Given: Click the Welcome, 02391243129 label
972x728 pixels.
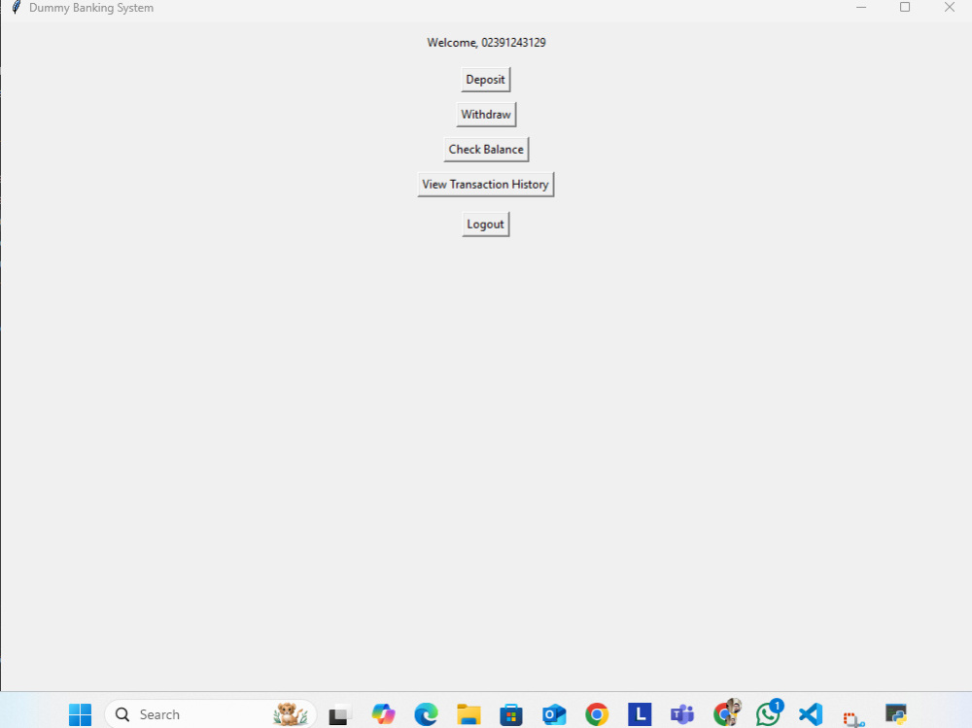Looking at the screenshot, I should pyautogui.click(x=487, y=43).
